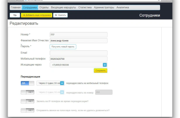Expand the first forwarding delay dropdown
Image resolution: width=180 pixels, height=118 pixels.
62,83
